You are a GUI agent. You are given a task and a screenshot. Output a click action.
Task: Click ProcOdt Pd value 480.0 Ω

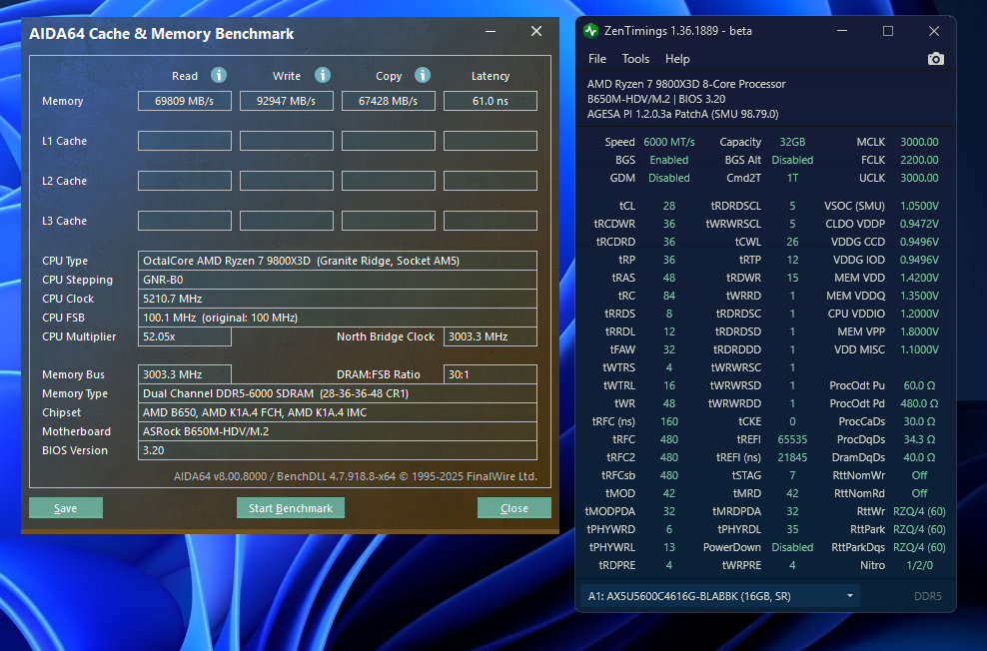(919, 403)
